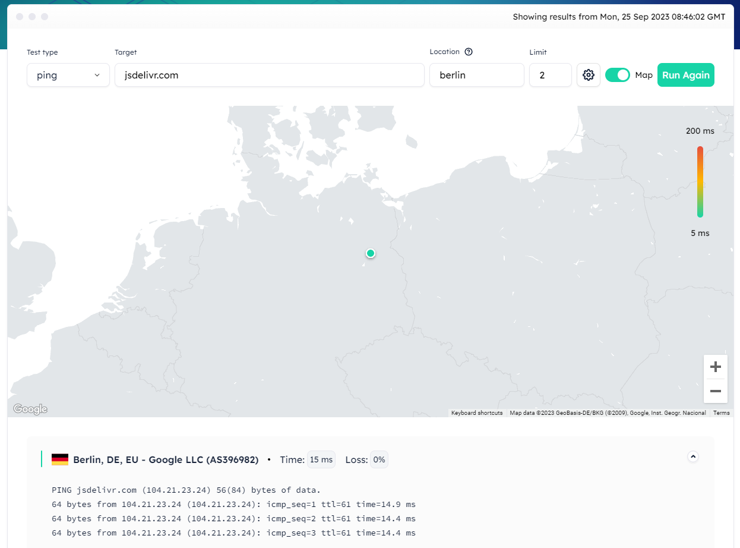Click the Limit number field
The height and width of the screenshot is (548, 740).
[550, 75]
